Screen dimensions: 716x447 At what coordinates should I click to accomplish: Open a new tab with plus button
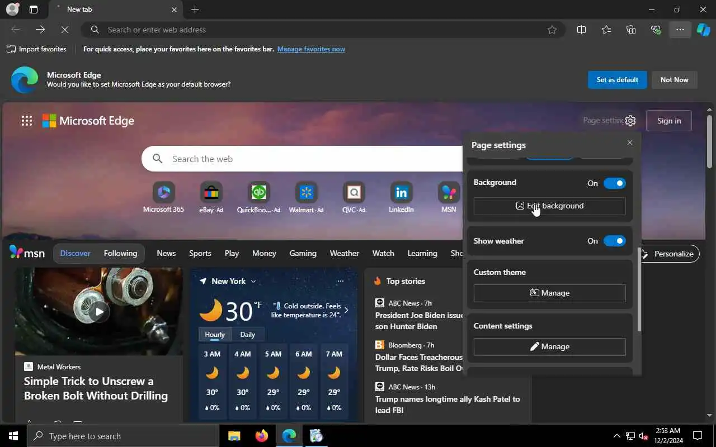(195, 9)
